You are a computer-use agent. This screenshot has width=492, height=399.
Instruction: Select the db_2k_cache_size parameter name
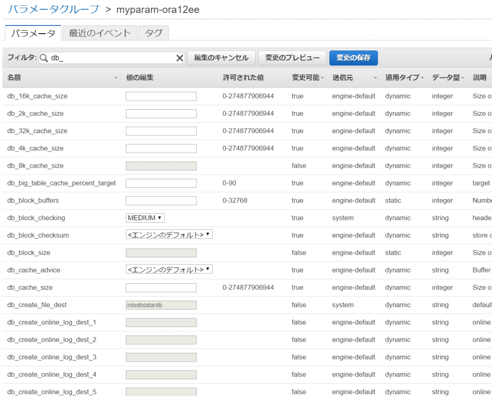pos(36,113)
